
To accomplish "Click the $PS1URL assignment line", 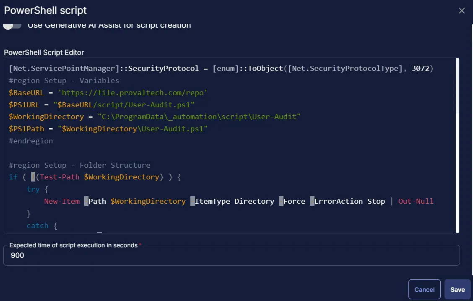I will [x=101, y=105].
